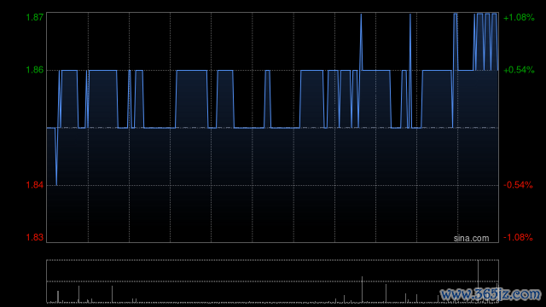Click the www.365jz.com watermark
The height and width of the screenshot is (307, 546).
click(x=491, y=294)
